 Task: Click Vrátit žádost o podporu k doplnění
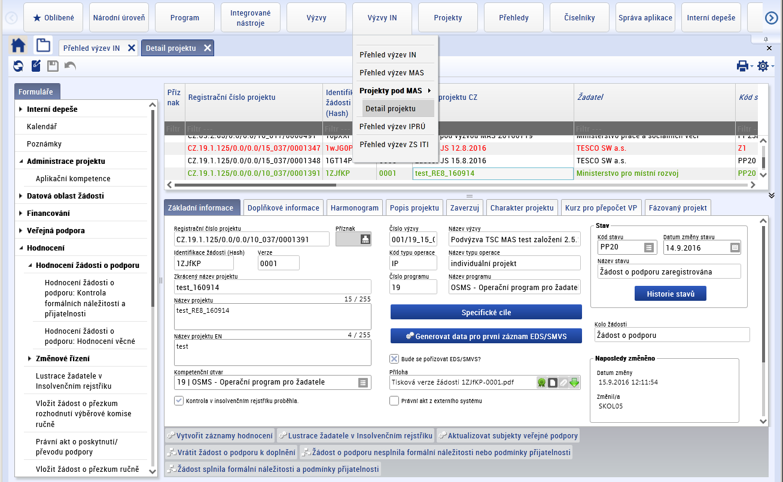231,452
